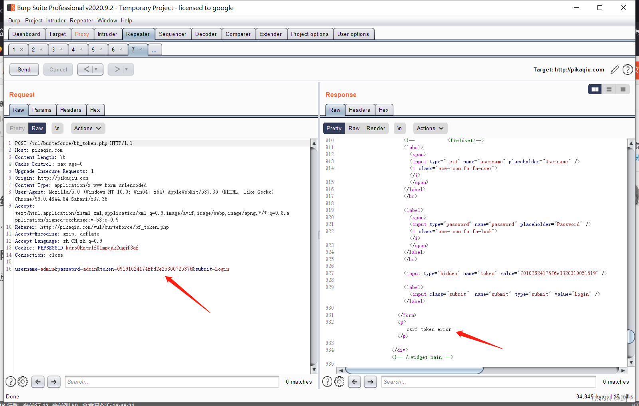Close Repeater tab 7
639x406 pixels.
point(141,50)
